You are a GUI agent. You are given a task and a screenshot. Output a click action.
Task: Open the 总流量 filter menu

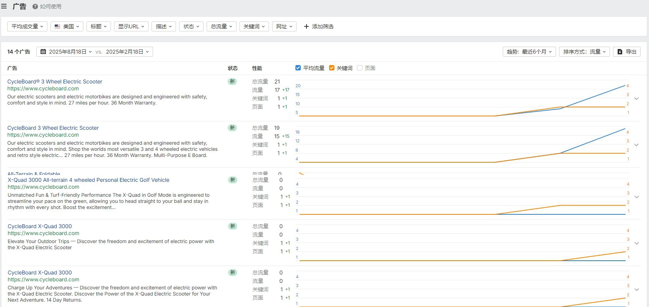221,26
